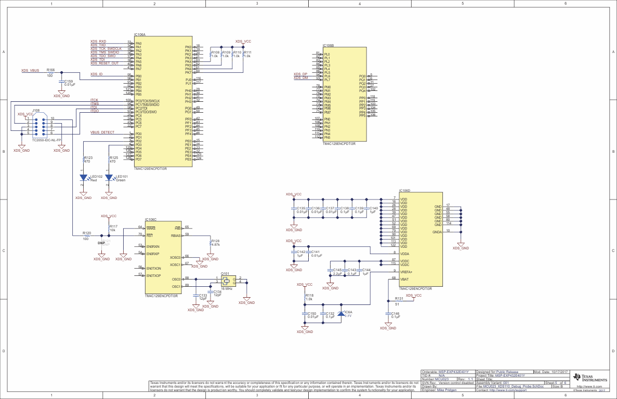The height and width of the screenshot is (399, 617).
Task: Click resistor R117 labeled 10k
Action: pyautogui.click(x=110, y=228)
